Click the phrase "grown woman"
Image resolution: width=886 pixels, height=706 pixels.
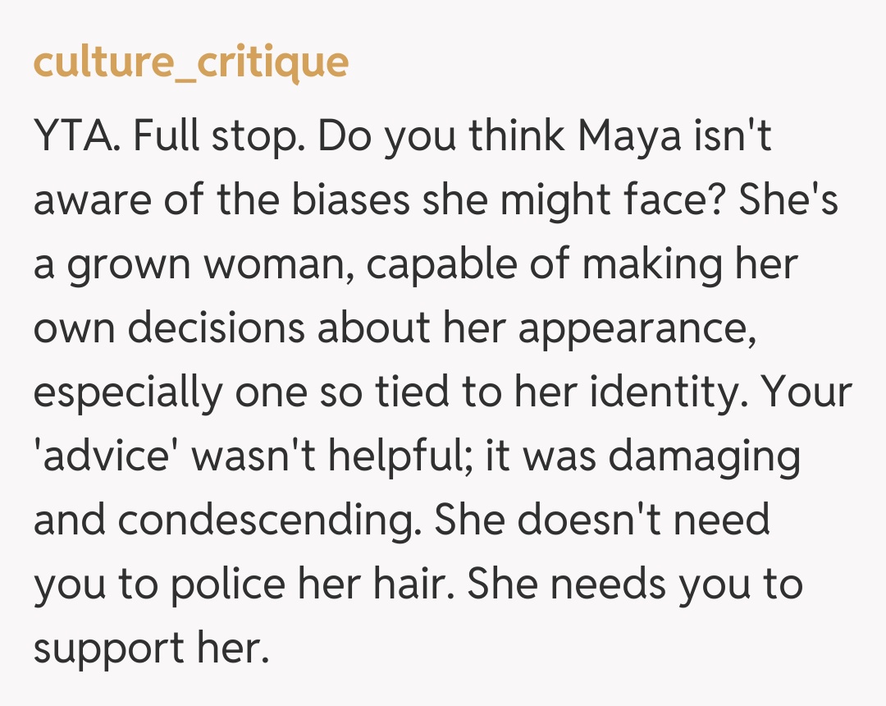tap(208, 266)
